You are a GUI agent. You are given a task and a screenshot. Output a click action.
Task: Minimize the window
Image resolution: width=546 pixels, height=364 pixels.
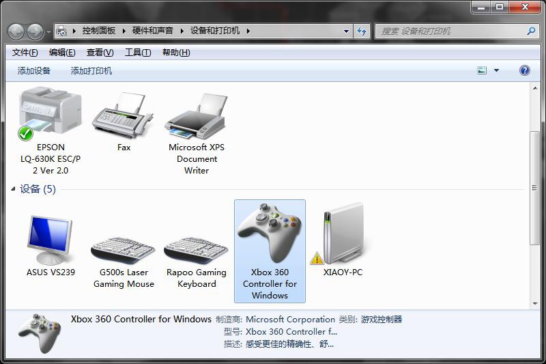tap(481, 7)
